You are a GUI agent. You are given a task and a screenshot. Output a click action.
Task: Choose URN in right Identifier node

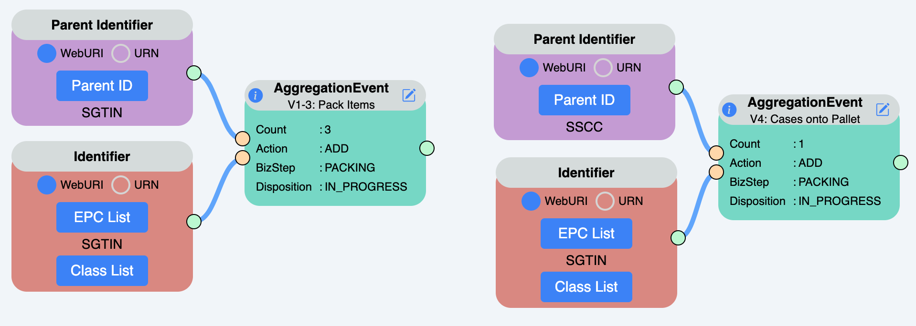[x=605, y=201]
